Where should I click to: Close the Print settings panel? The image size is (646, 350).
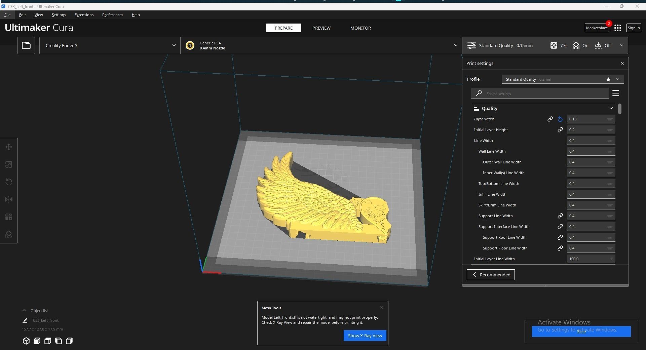coord(622,63)
